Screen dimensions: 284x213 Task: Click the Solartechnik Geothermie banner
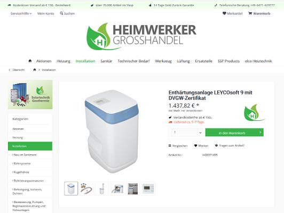pyautogui.click(x=30, y=95)
